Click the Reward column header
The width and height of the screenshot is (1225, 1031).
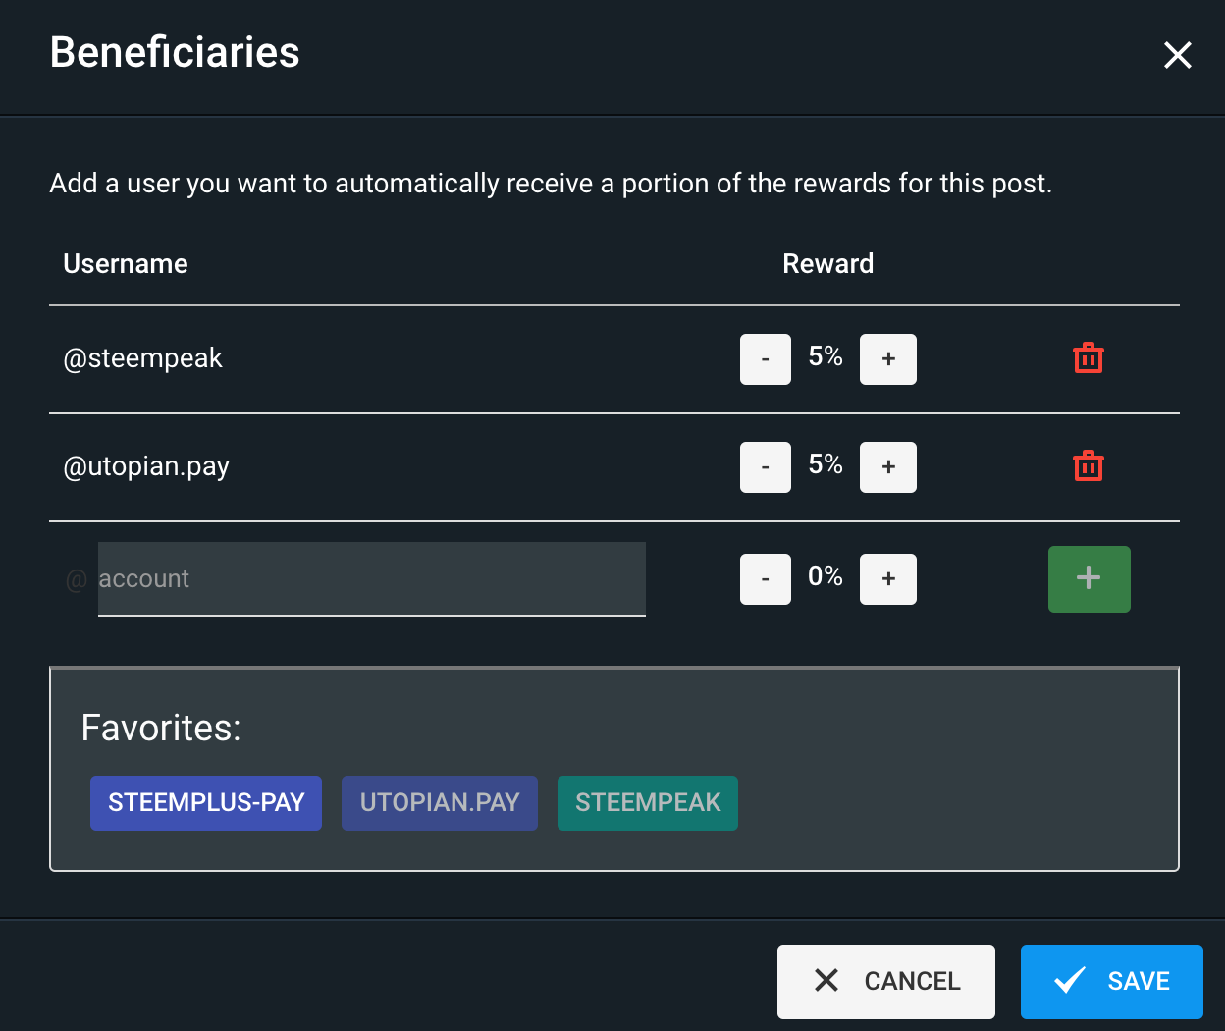828,264
